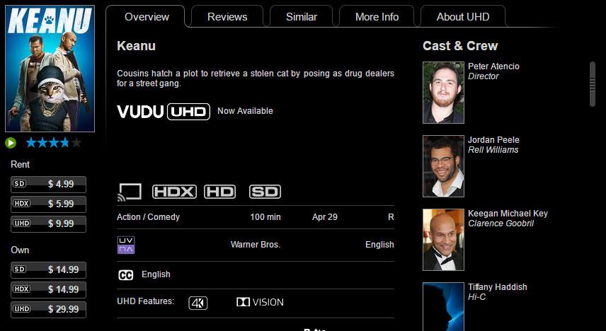Open the Overview tab
The width and height of the screenshot is (606, 331).
pyautogui.click(x=147, y=16)
